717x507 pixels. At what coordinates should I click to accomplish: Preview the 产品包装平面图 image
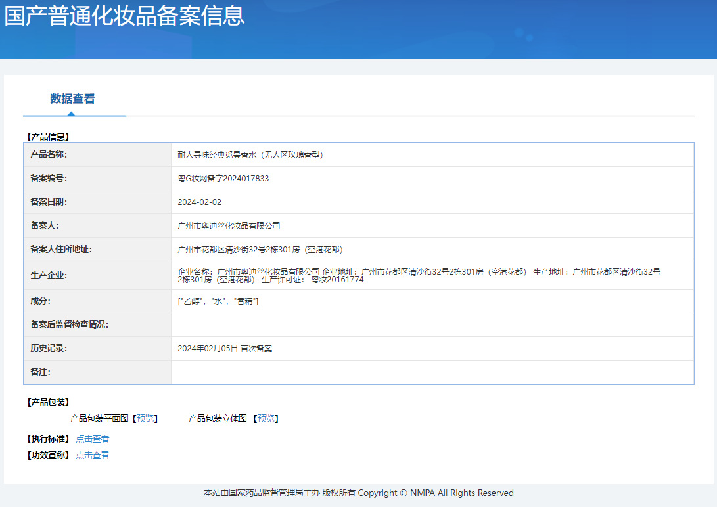pos(145,418)
